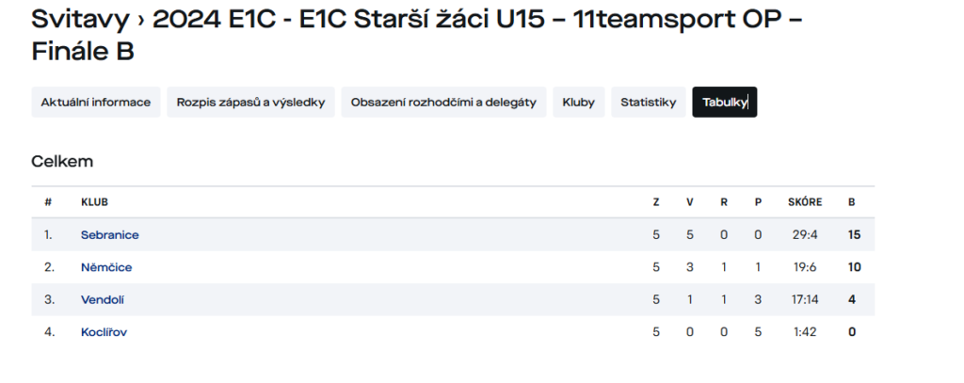
Task: Click the P losses column header
Action: [x=758, y=202]
